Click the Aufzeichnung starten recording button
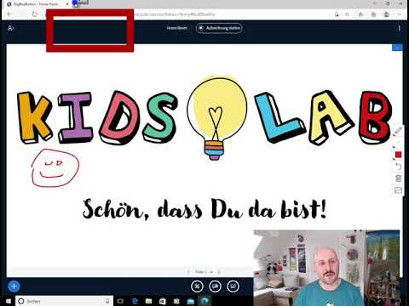Image resolution: width=409 pixels, height=306 pixels. (219, 28)
